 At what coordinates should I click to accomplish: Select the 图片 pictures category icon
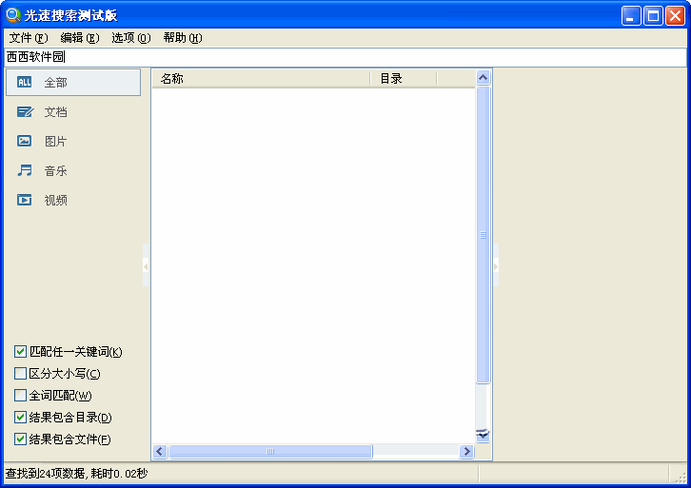point(25,142)
